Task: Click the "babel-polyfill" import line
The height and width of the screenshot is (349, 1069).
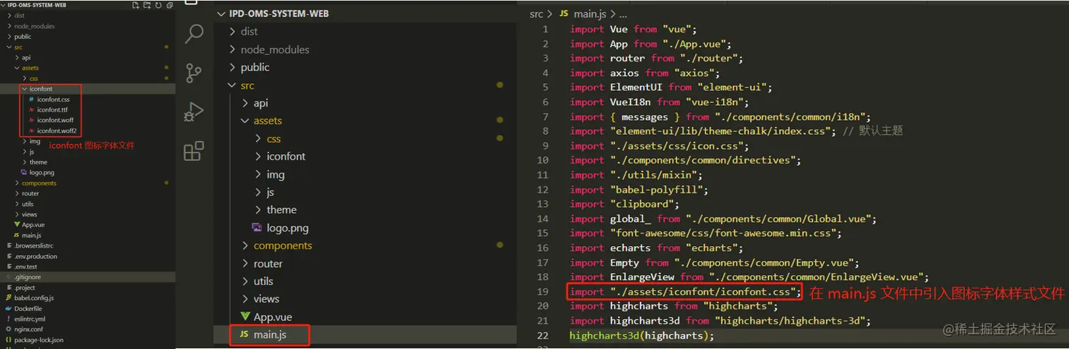Action: [x=639, y=190]
